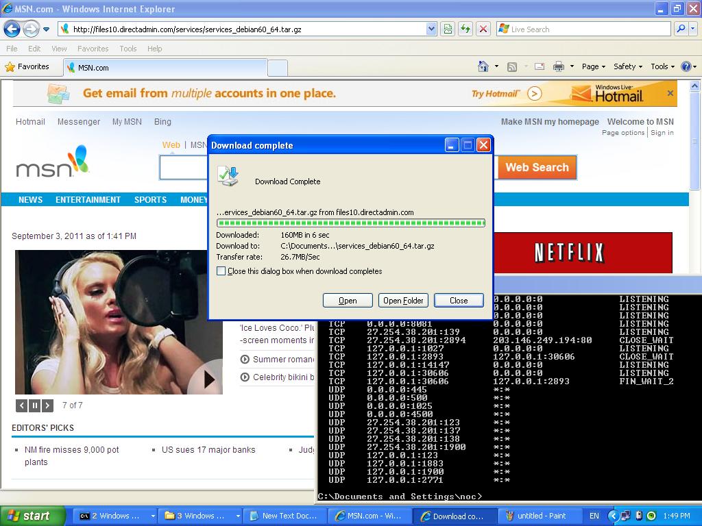The width and height of the screenshot is (702, 526).
Task: Click the RSS feeds icon
Action: 511,66
